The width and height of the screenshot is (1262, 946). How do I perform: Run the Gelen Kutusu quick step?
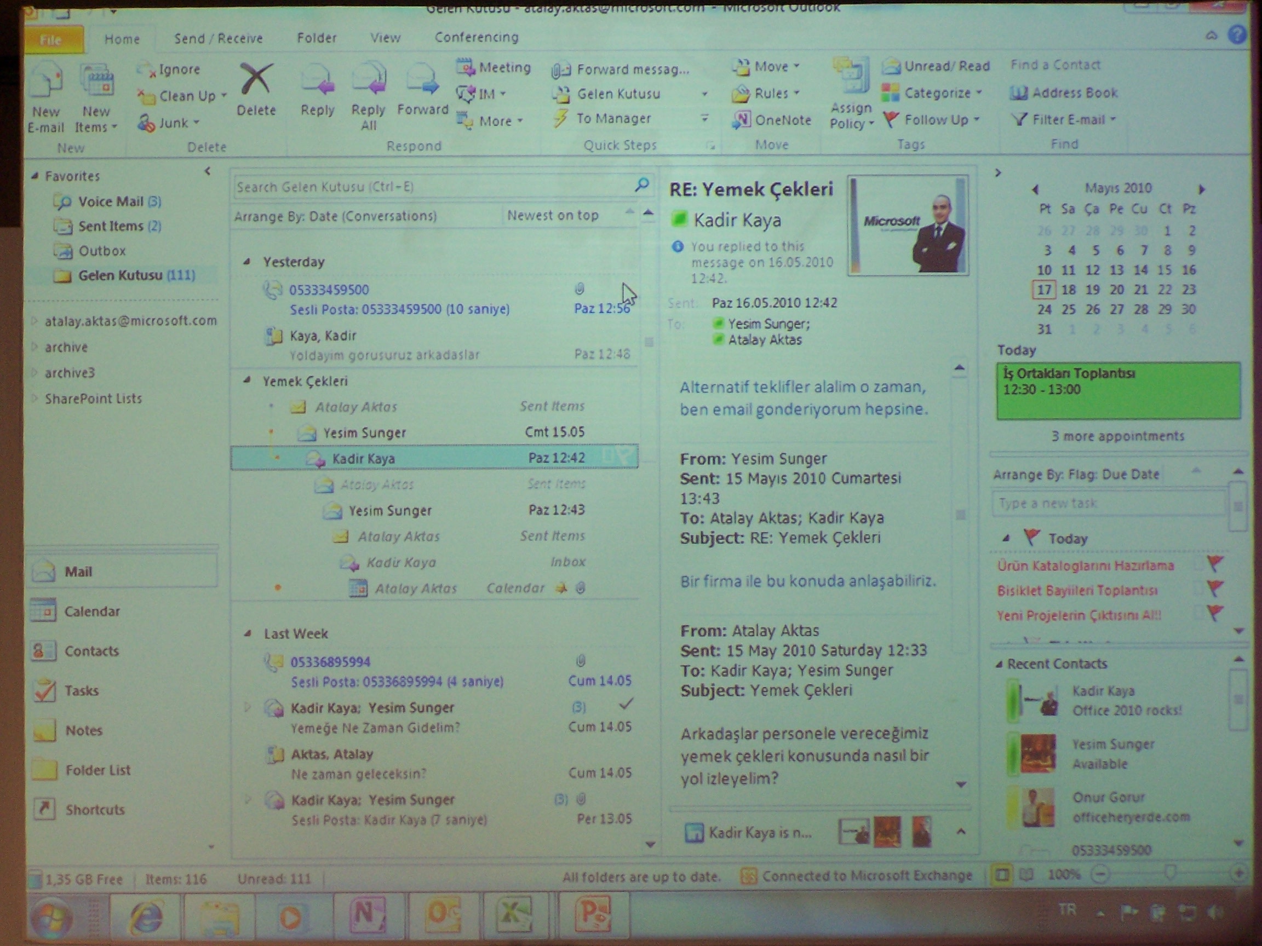[x=607, y=94]
